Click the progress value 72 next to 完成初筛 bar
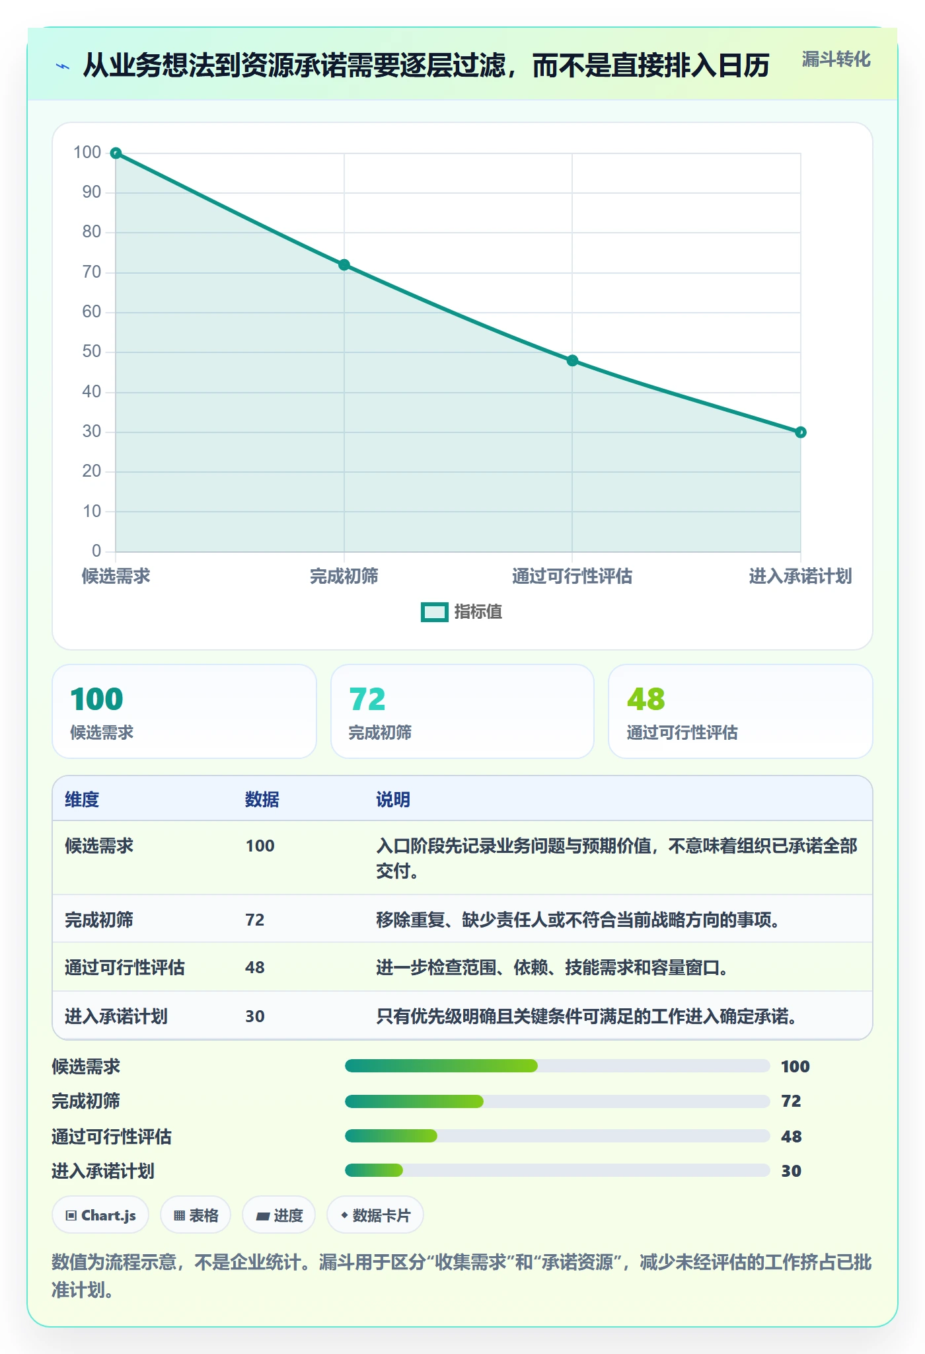Viewport: 925px width, 1354px height. point(791,1101)
